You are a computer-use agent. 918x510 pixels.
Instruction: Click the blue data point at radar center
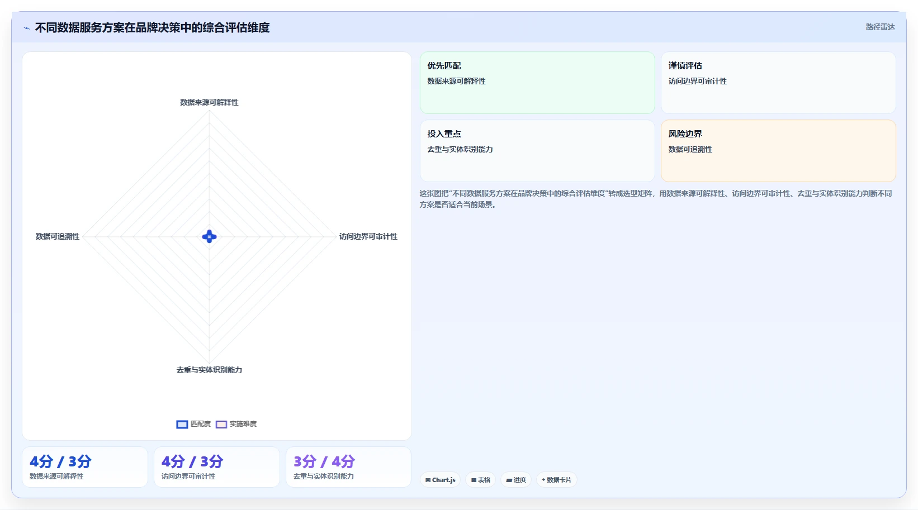pyautogui.click(x=209, y=237)
